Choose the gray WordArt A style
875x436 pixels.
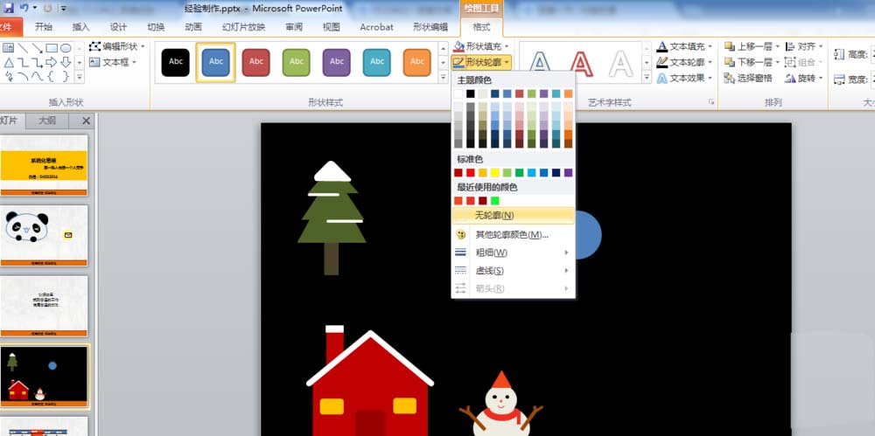click(620, 63)
